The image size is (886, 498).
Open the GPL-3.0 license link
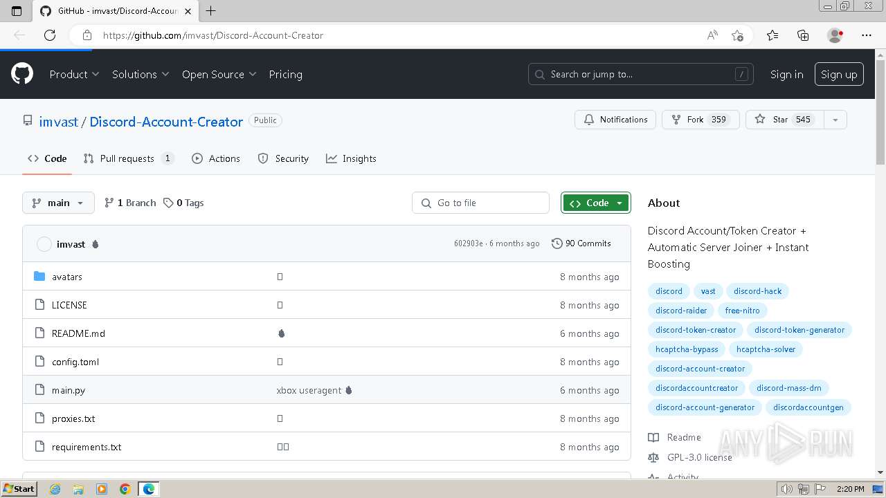click(x=690, y=457)
